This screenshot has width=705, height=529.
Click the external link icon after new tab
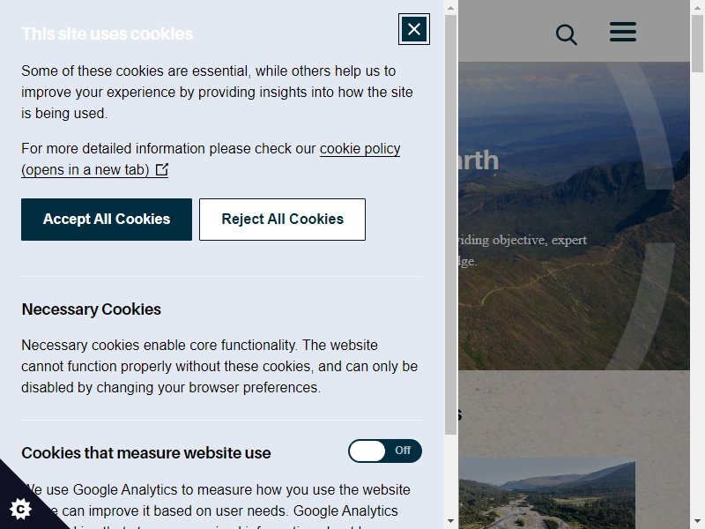click(x=162, y=169)
